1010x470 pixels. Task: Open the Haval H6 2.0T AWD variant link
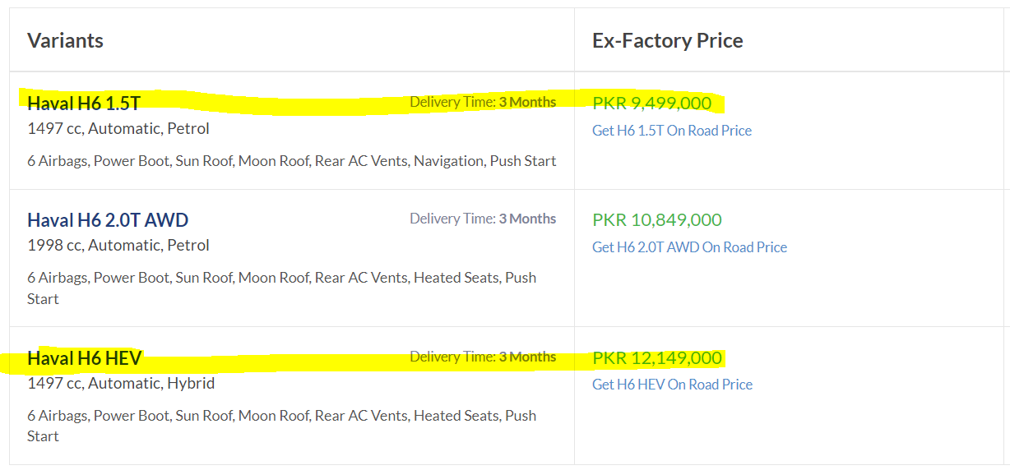108,220
